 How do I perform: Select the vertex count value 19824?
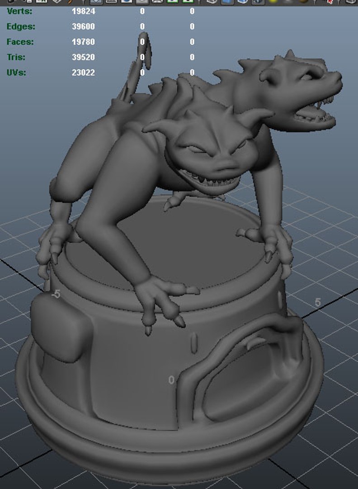pos(84,11)
